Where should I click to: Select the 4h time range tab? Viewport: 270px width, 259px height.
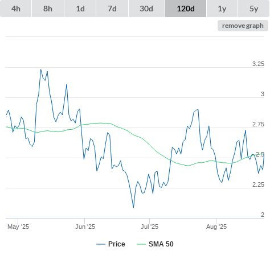coord(16,9)
